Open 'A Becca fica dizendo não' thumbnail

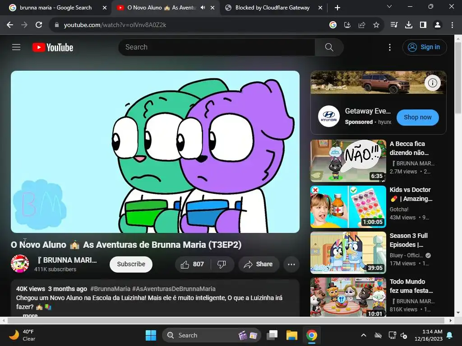(x=348, y=161)
